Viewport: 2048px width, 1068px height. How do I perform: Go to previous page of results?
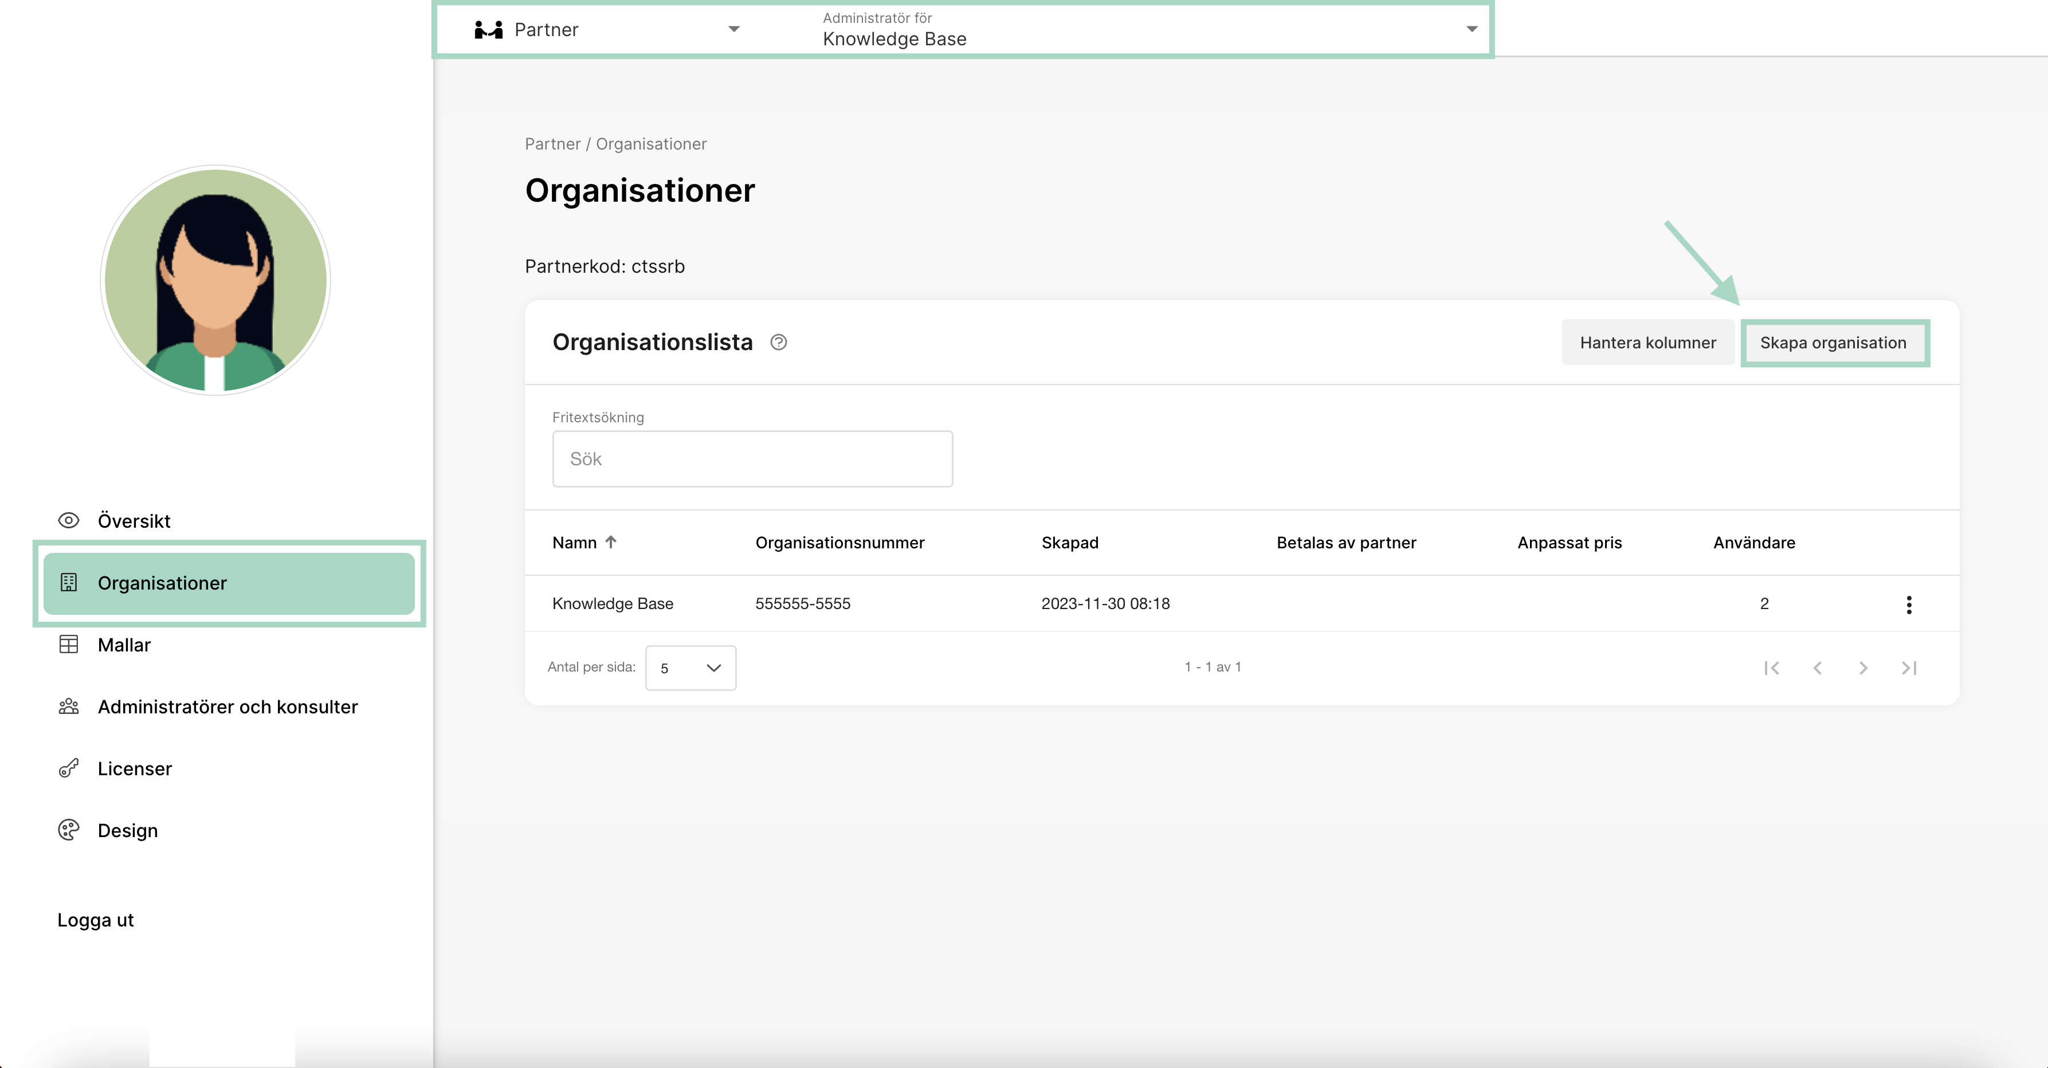[1818, 668]
